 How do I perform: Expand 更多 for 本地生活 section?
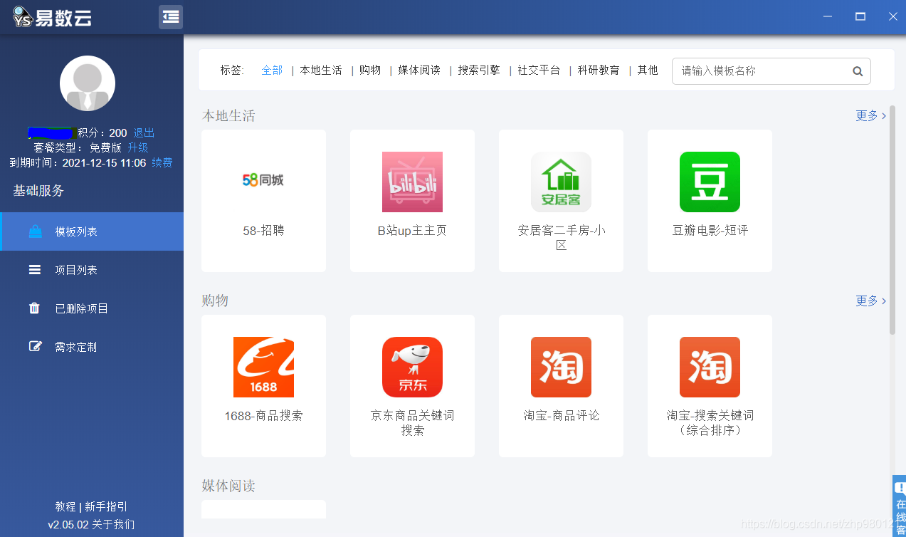(x=871, y=115)
